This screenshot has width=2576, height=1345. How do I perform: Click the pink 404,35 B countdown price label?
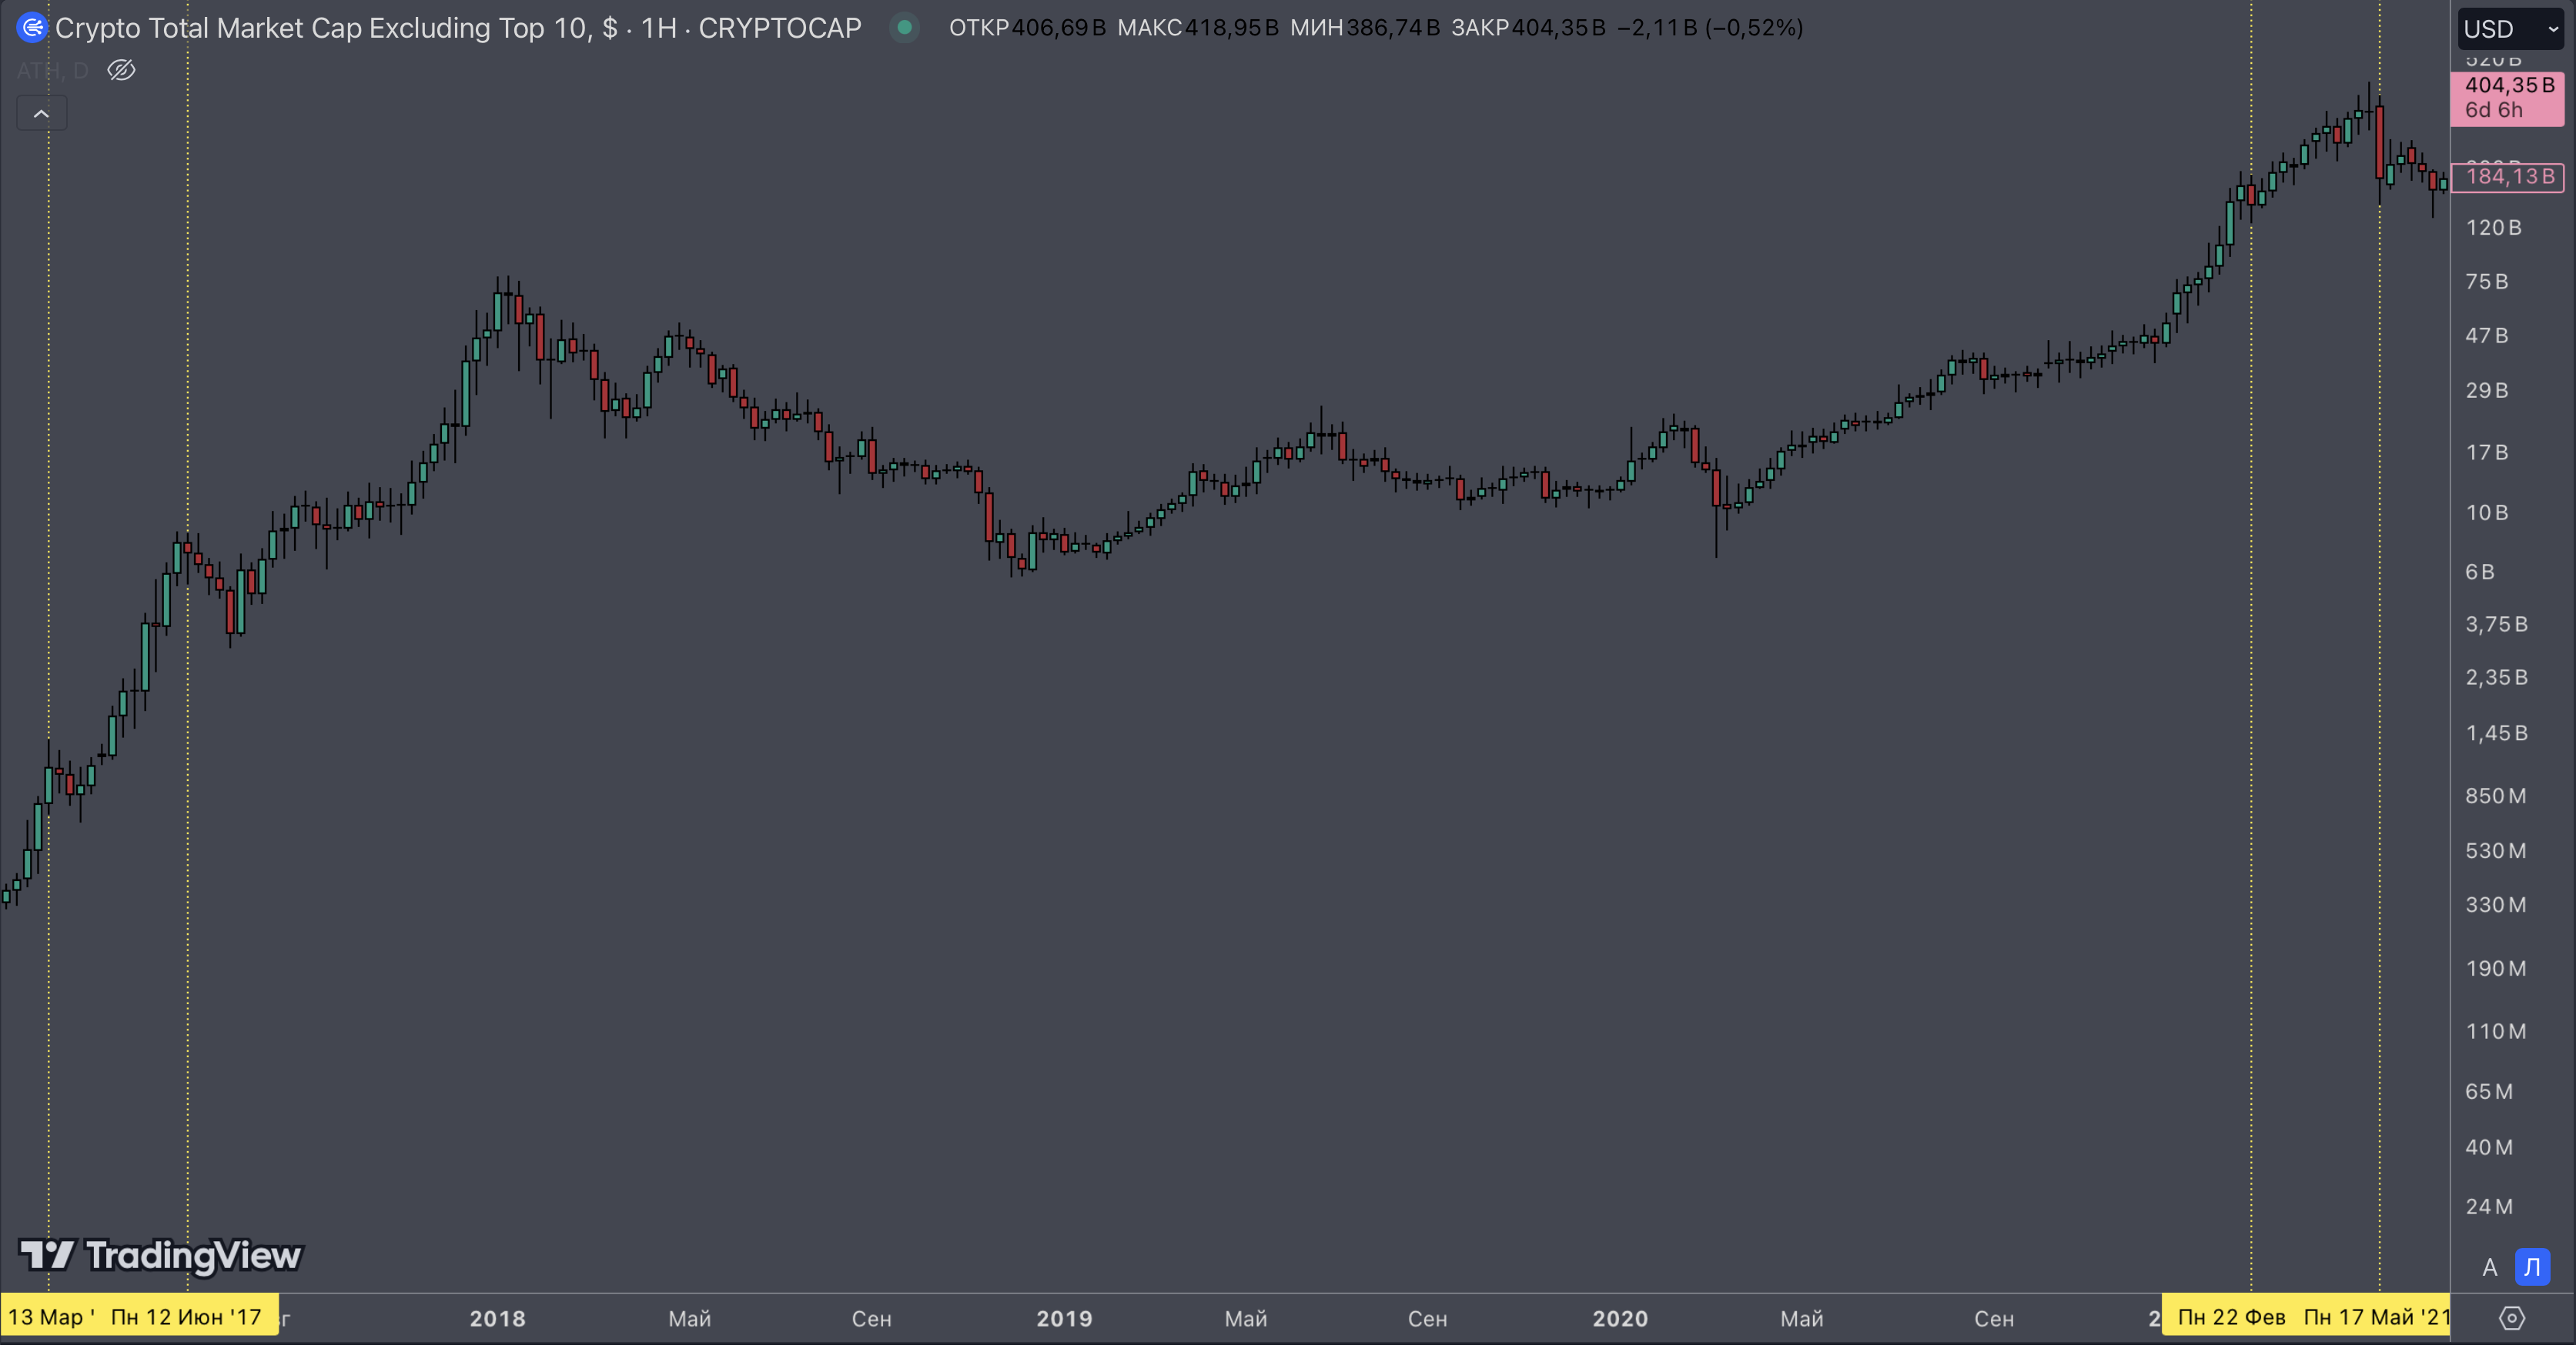[2507, 98]
